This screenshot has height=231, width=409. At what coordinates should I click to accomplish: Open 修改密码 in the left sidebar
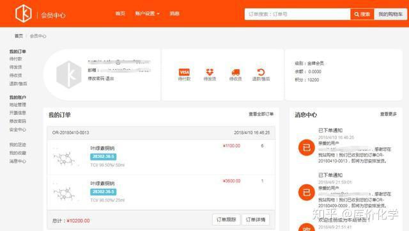[x=18, y=121]
